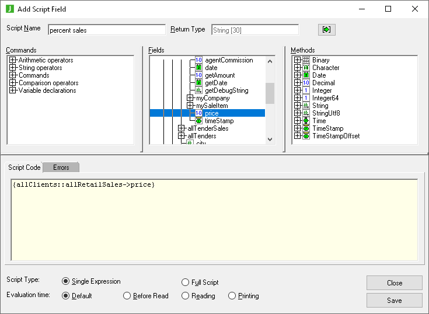Expand the allTenderSales field node

[182, 128]
